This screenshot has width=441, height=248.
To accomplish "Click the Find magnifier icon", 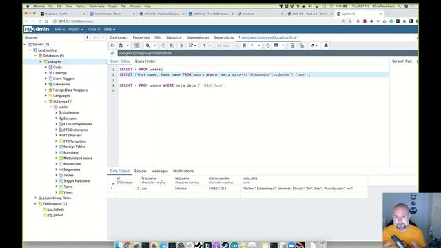I will (147, 45).
